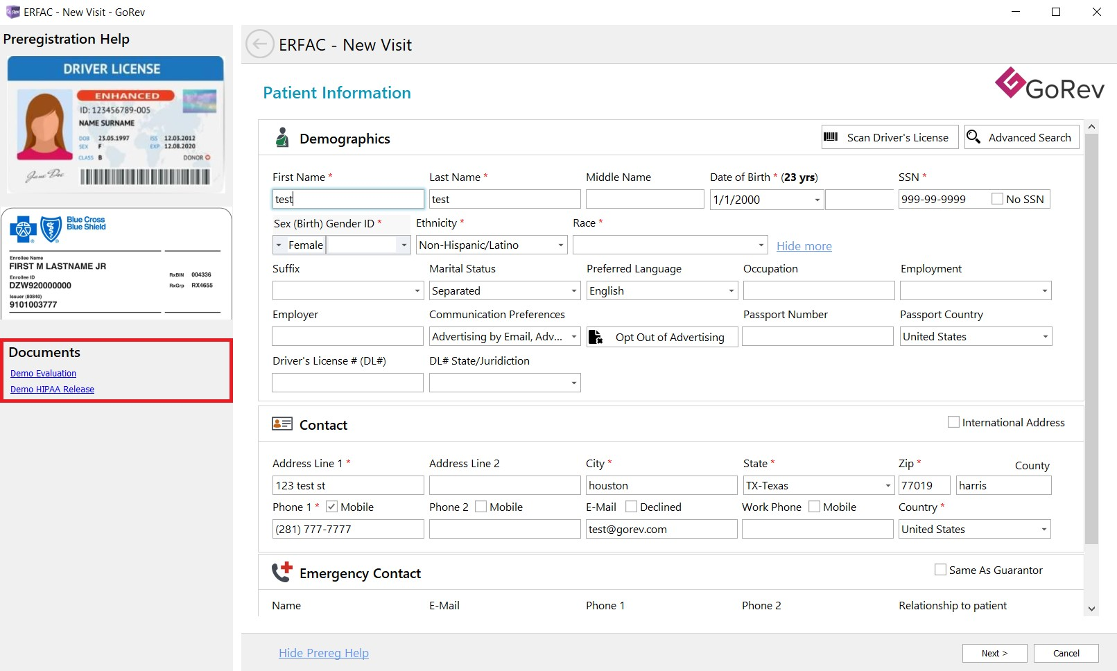Click the vertical scrollbar down arrow
The width and height of the screenshot is (1117, 671).
click(x=1091, y=609)
